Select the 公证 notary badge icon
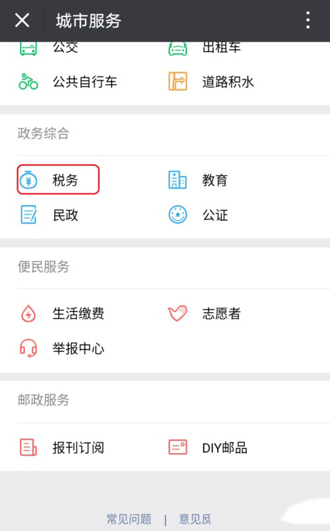The width and height of the screenshot is (330, 531). click(x=178, y=215)
